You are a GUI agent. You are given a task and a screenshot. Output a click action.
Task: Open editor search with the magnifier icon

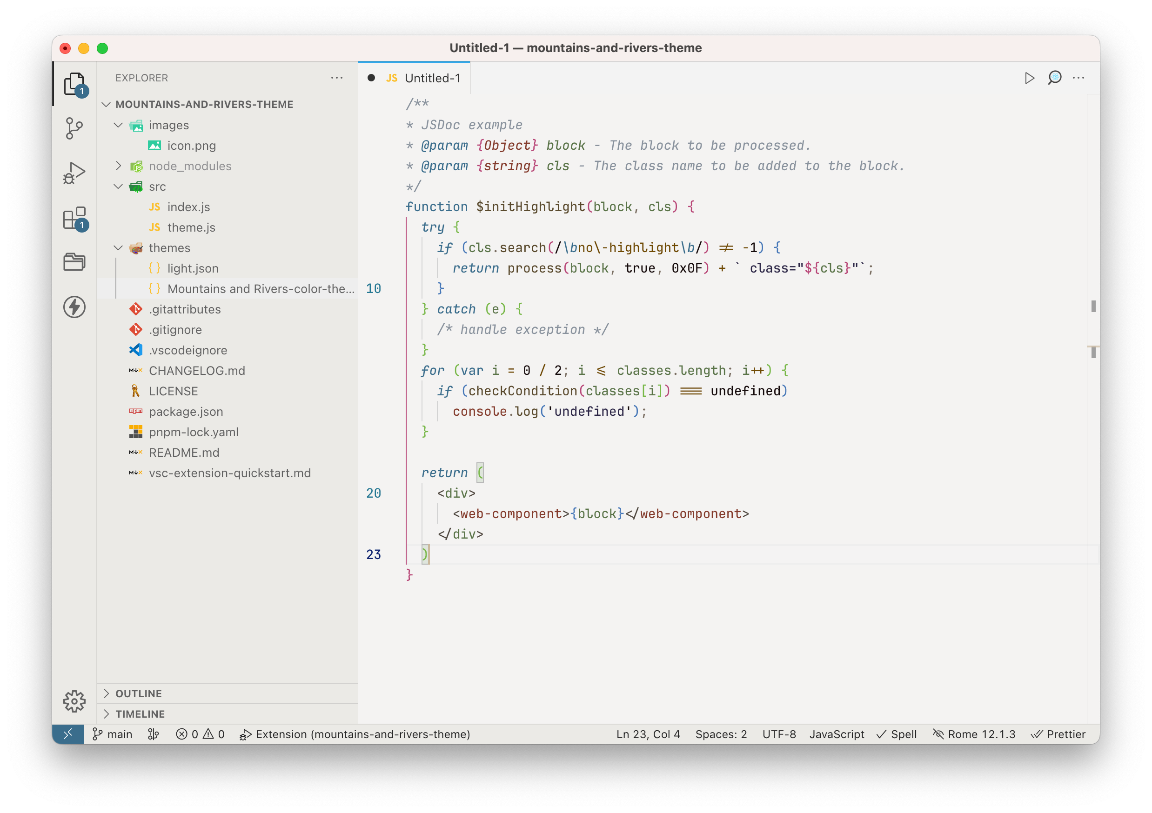point(1055,78)
